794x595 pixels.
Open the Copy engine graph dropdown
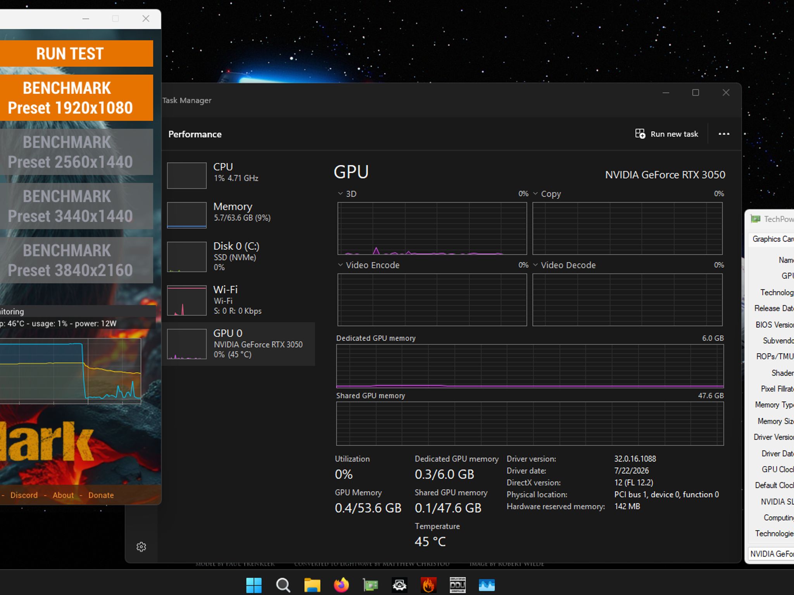coord(535,193)
